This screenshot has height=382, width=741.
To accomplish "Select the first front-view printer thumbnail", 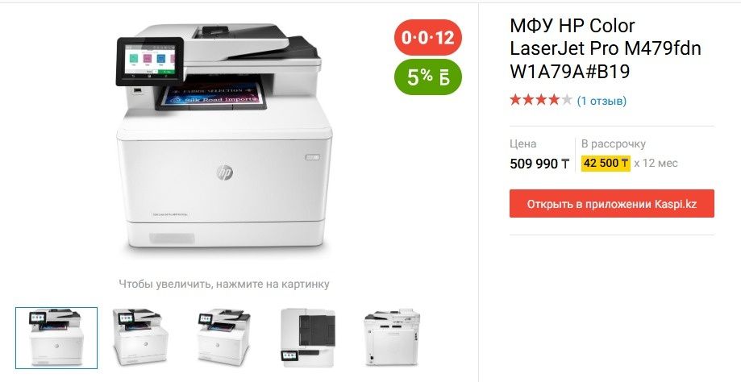I will click(56, 338).
